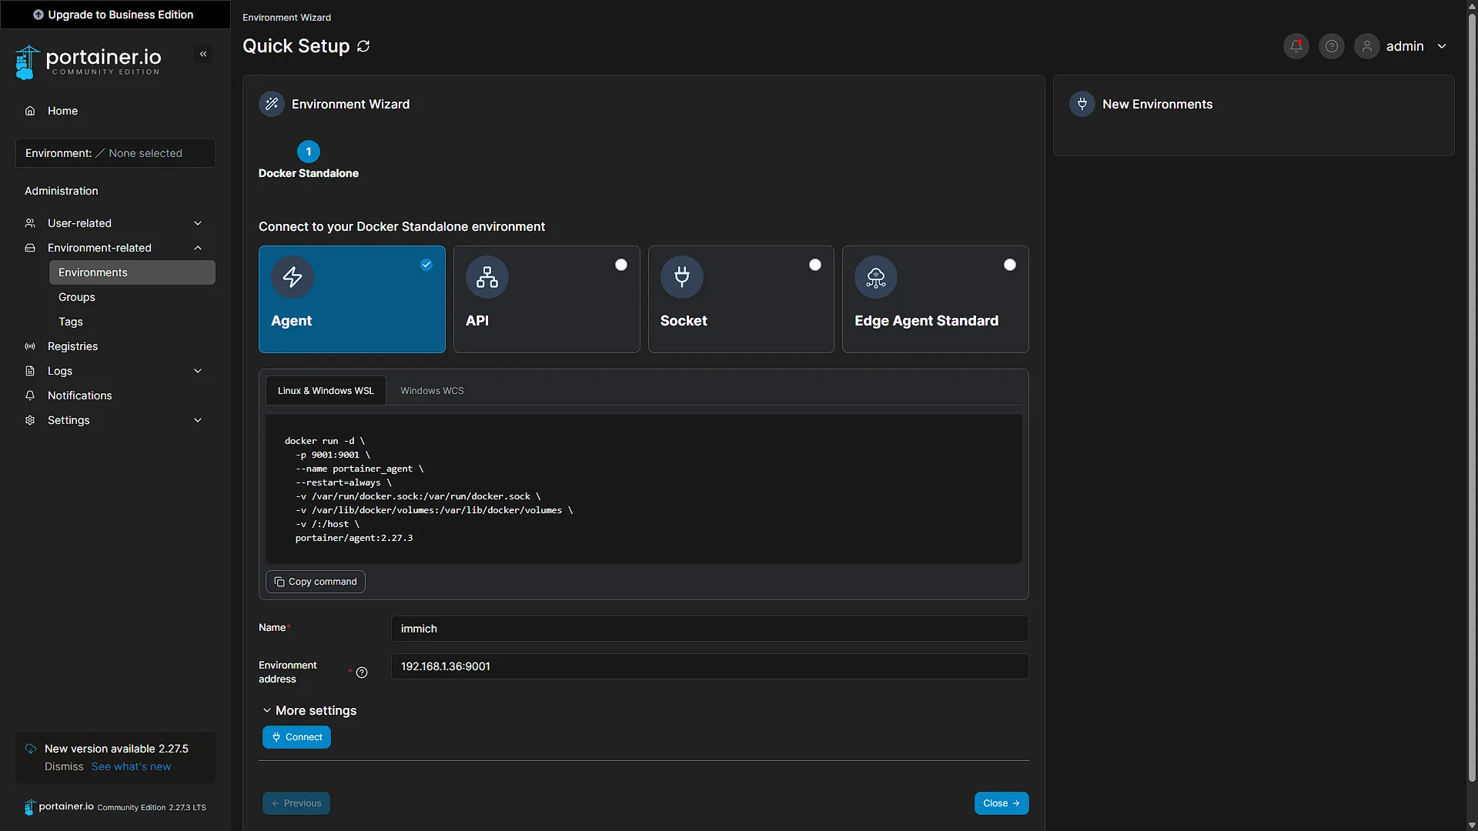This screenshot has height=831, width=1478.
Task: Click the Notifications bell icon in sidebar
Action: (30, 395)
